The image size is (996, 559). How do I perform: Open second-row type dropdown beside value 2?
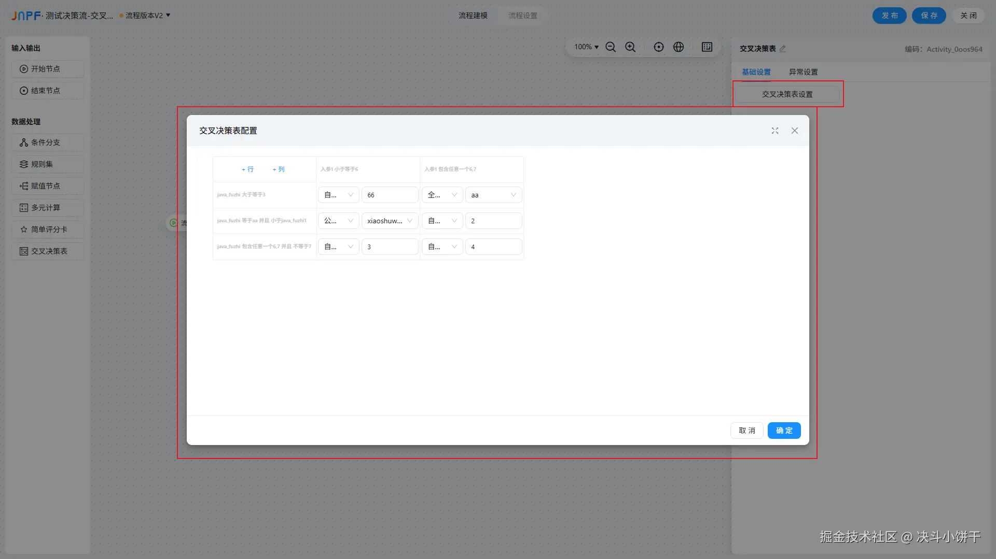pos(442,221)
